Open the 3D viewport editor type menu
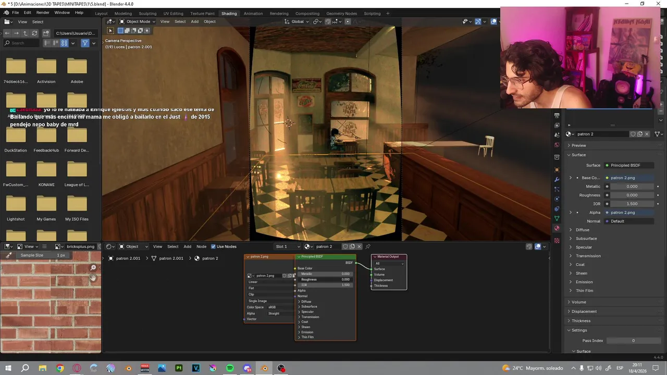The image size is (667, 375). pyautogui.click(x=110, y=21)
